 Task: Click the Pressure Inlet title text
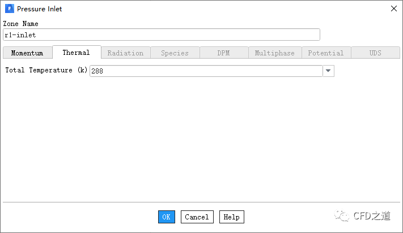coord(40,9)
